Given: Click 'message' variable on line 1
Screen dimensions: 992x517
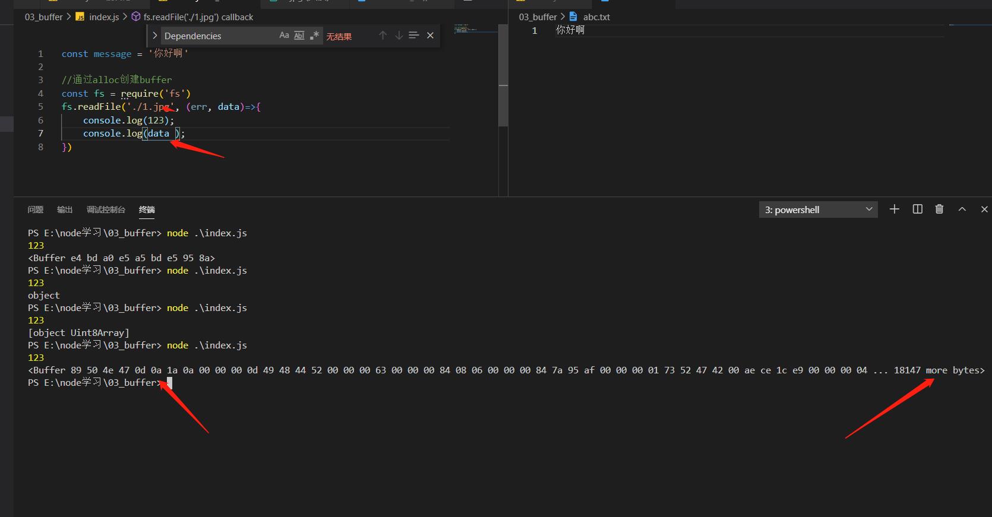Looking at the screenshot, I should pyautogui.click(x=112, y=54).
